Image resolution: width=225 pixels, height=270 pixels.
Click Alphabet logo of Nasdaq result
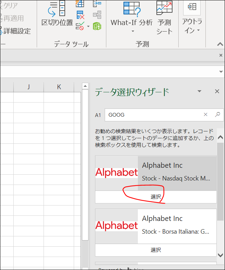pyautogui.click(x=117, y=173)
